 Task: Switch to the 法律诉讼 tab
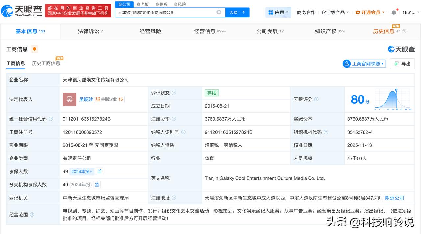click(90, 31)
